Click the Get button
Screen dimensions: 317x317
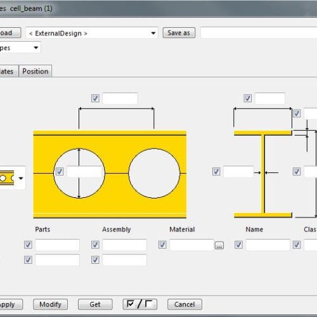point(95,304)
